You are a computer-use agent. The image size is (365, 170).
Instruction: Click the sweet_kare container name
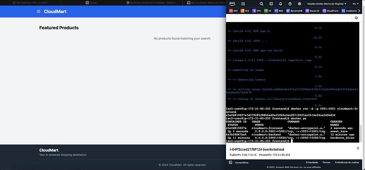(339, 132)
